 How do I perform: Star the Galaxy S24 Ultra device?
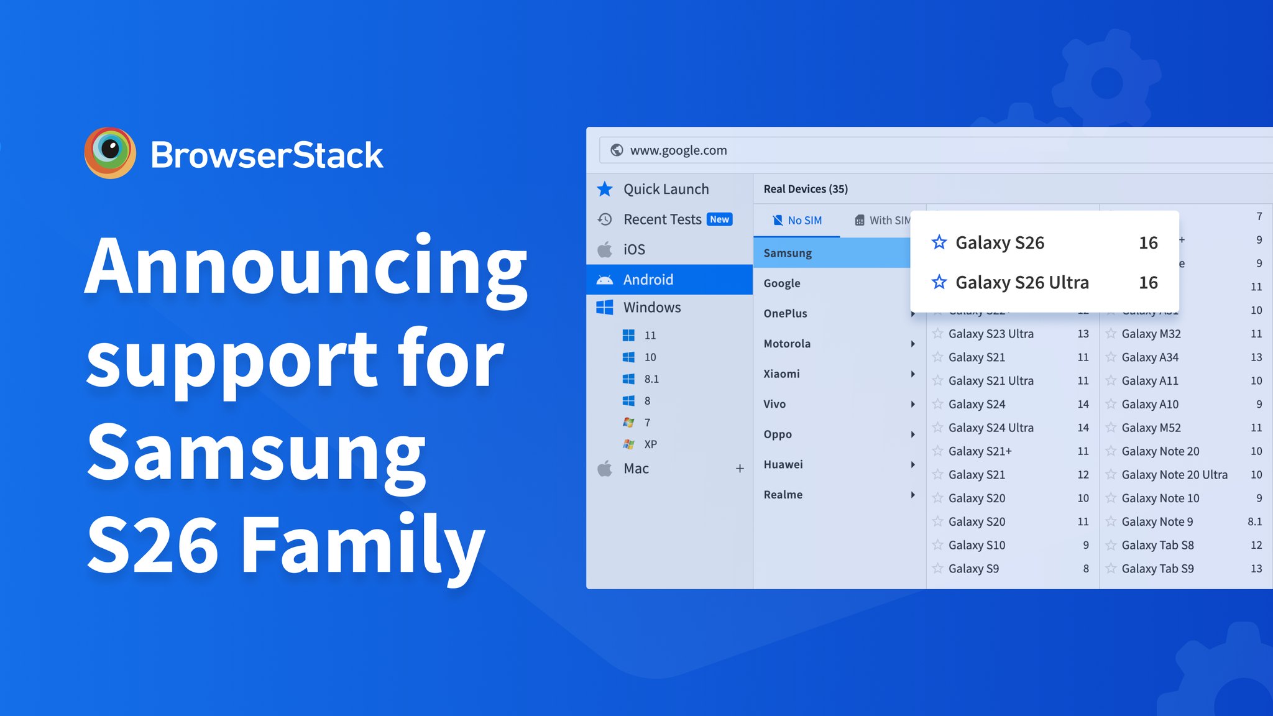937,428
